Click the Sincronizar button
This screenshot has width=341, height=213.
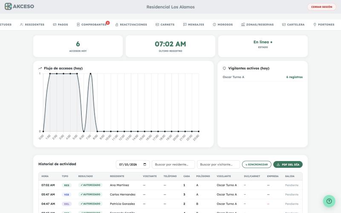(257, 164)
